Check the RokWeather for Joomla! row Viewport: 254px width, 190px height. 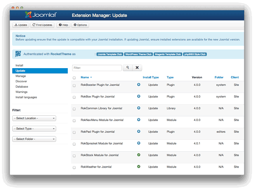click(74, 168)
